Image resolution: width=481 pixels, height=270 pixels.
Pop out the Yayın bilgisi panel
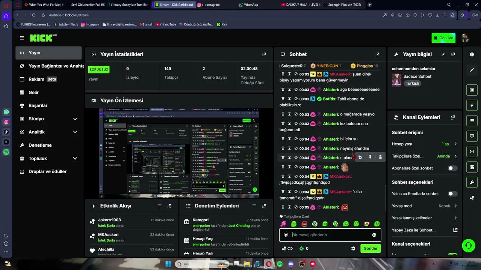tap(453, 54)
